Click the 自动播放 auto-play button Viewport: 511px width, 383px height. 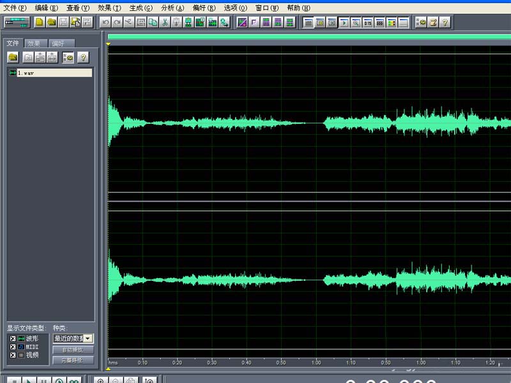coord(73,350)
